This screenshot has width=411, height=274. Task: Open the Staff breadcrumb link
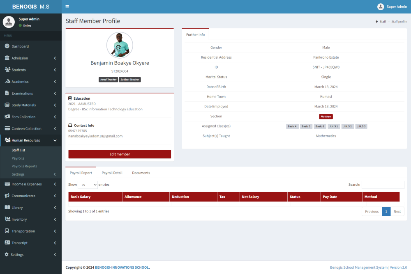382,21
